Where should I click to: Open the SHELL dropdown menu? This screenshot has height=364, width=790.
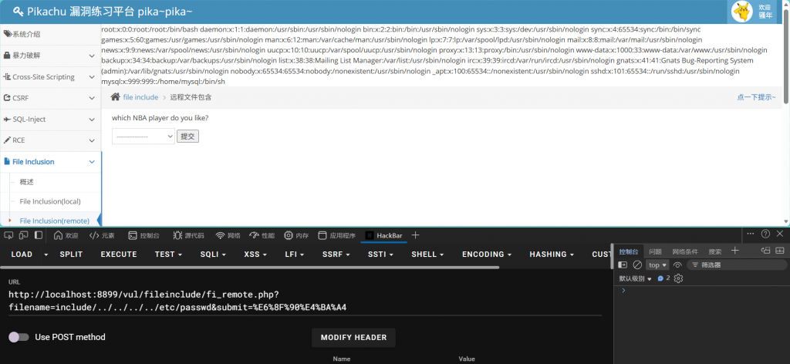point(427,254)
